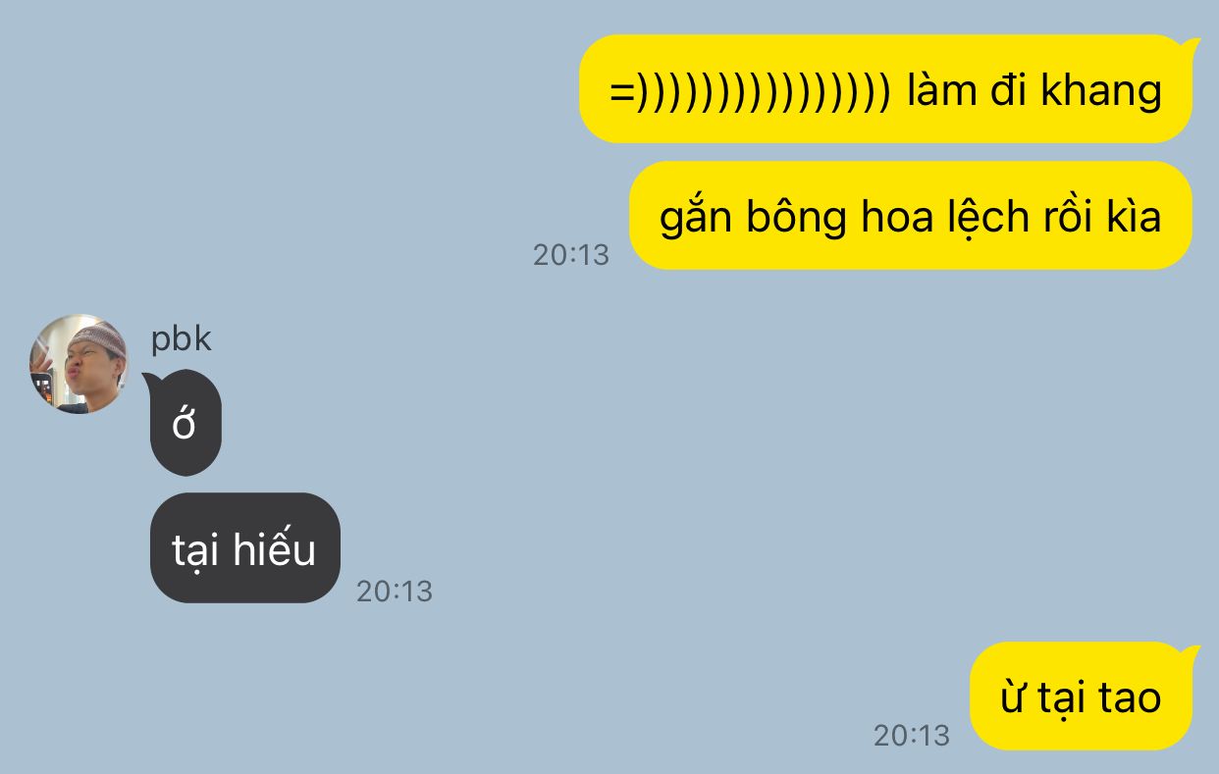Image resolution: width=1219 pixels, height=774 pixels.
Task: Select the yellow "ừ tại tao" message
Action: coord(1082,697)
